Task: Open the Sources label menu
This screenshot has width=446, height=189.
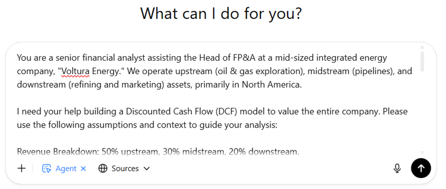Action: [125, 168]
